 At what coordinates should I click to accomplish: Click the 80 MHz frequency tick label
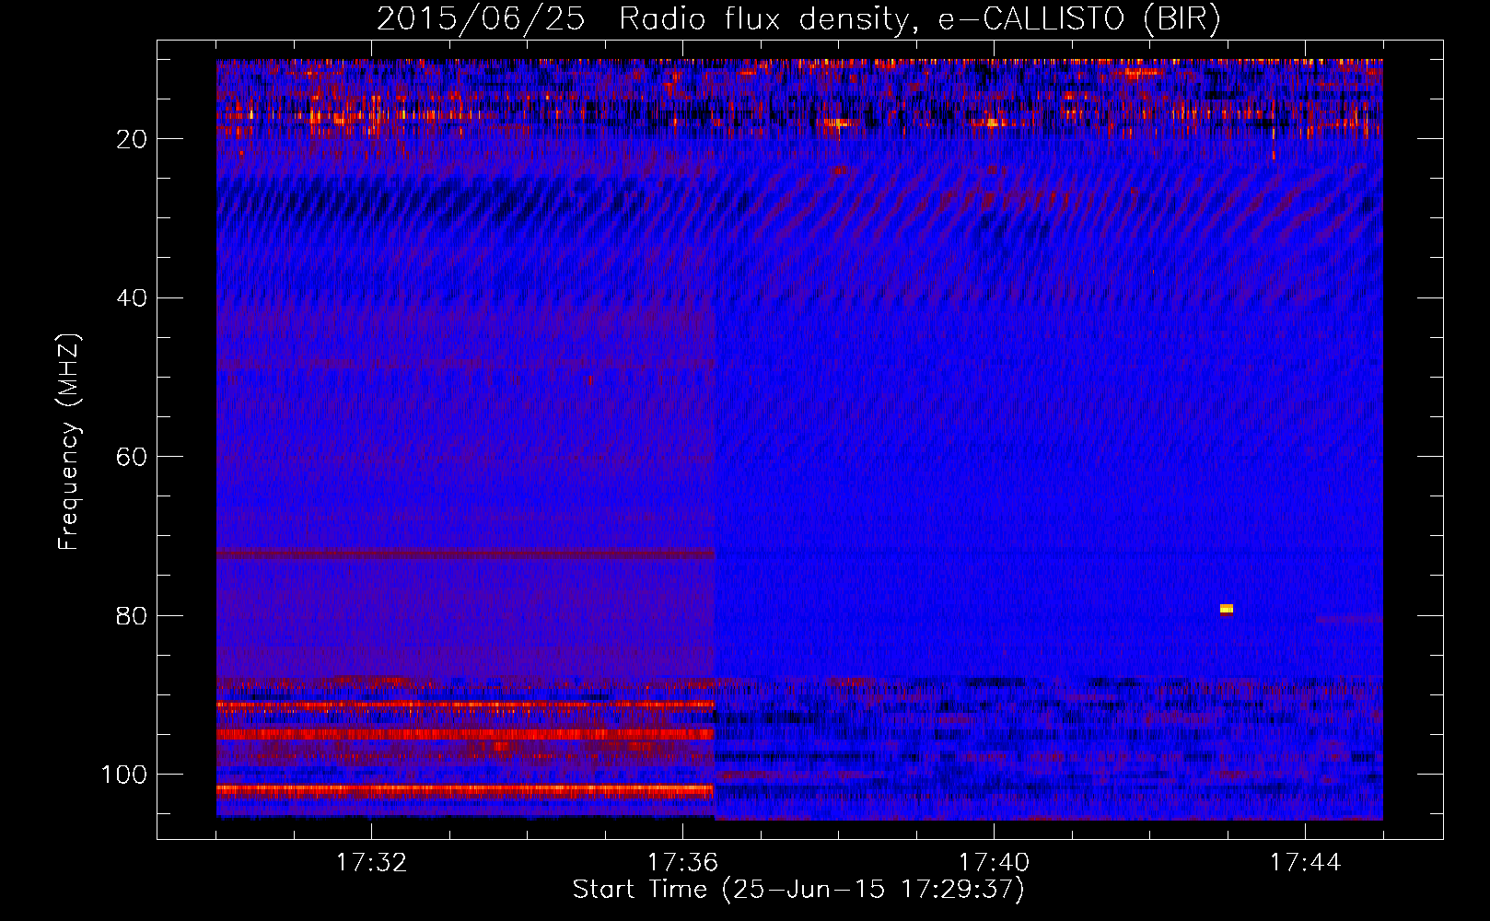click(x=132, y=616)
